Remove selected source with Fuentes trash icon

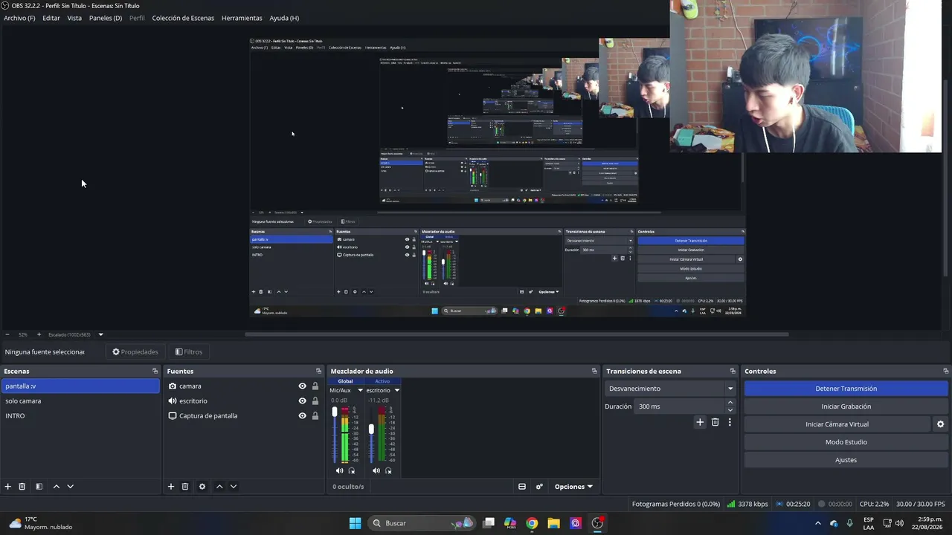tap(185, 487)
